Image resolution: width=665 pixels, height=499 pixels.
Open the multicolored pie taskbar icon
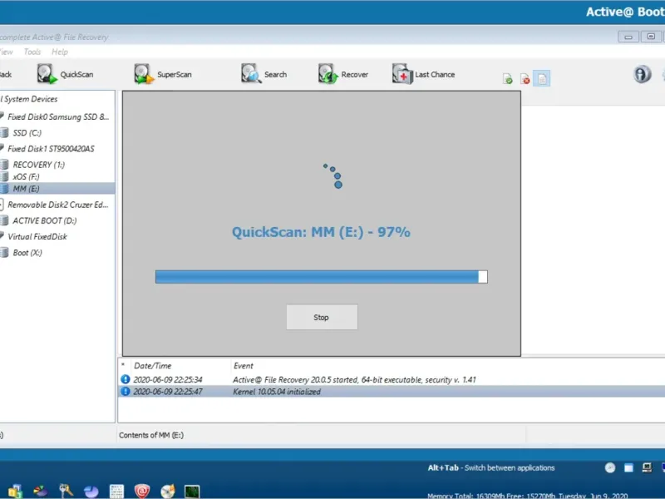pyautogui.click(x=40, y=492)
